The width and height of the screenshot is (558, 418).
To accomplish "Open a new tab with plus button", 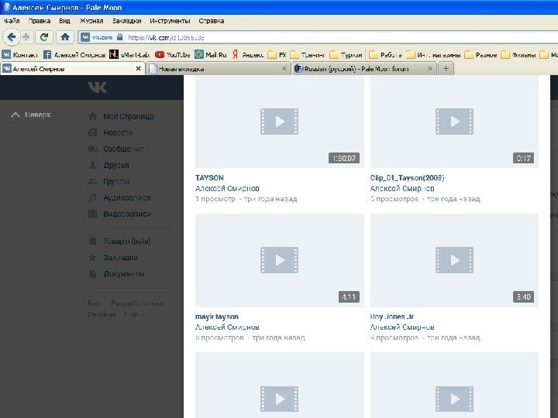I will 446,68.
